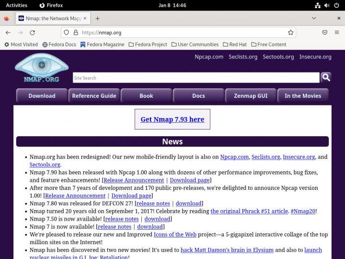345x259 pixels.
Task: Click Nmap 7.50 download link
Action: (157, 219)
